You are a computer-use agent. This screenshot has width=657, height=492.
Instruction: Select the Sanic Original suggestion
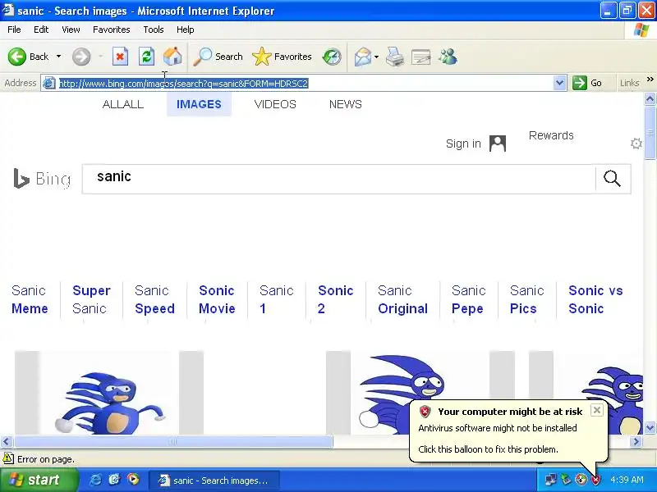click(x=402, y=299)
